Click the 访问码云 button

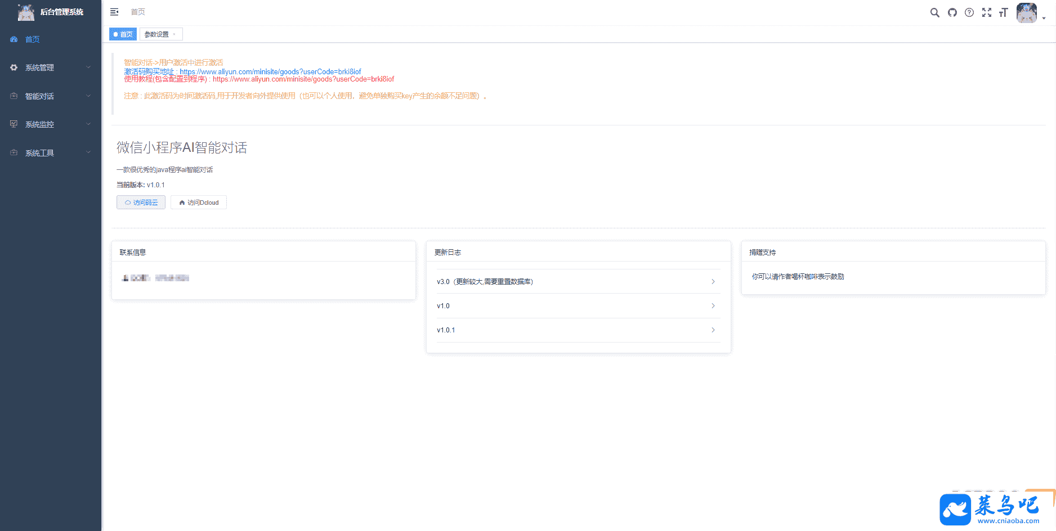pos(141,202)
